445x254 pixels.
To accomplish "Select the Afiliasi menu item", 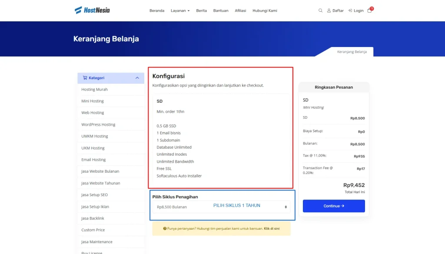I will click(240, 10).
